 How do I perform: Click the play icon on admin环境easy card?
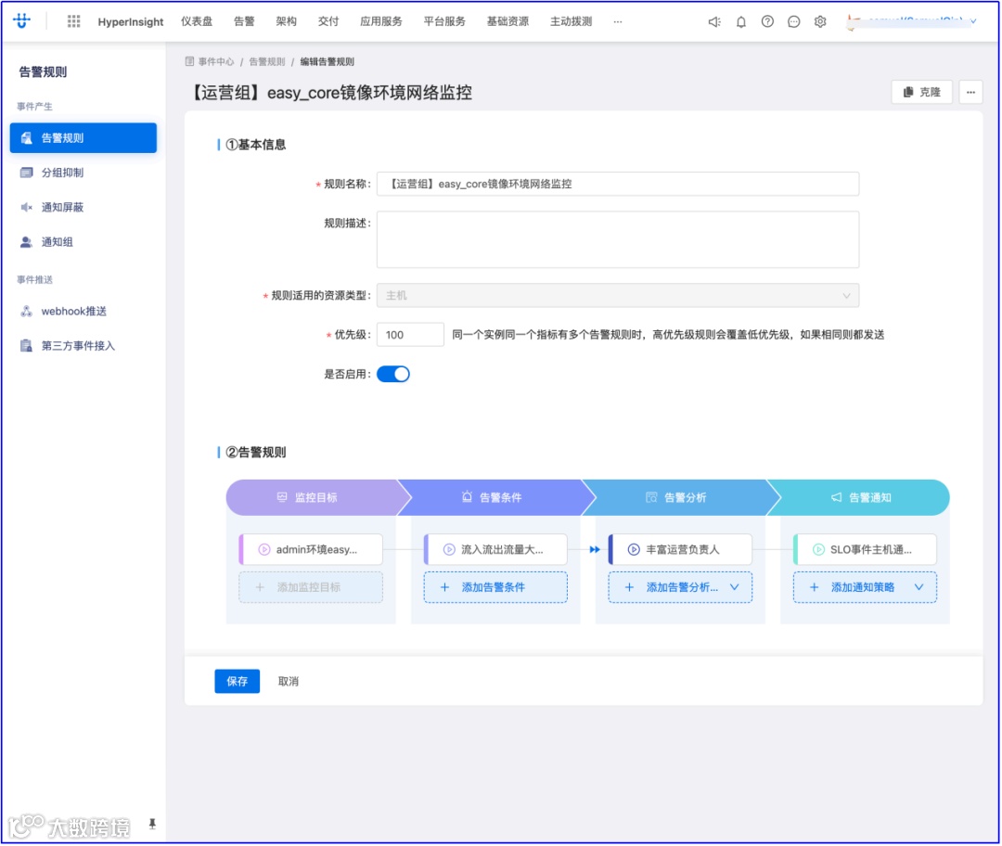263,549
